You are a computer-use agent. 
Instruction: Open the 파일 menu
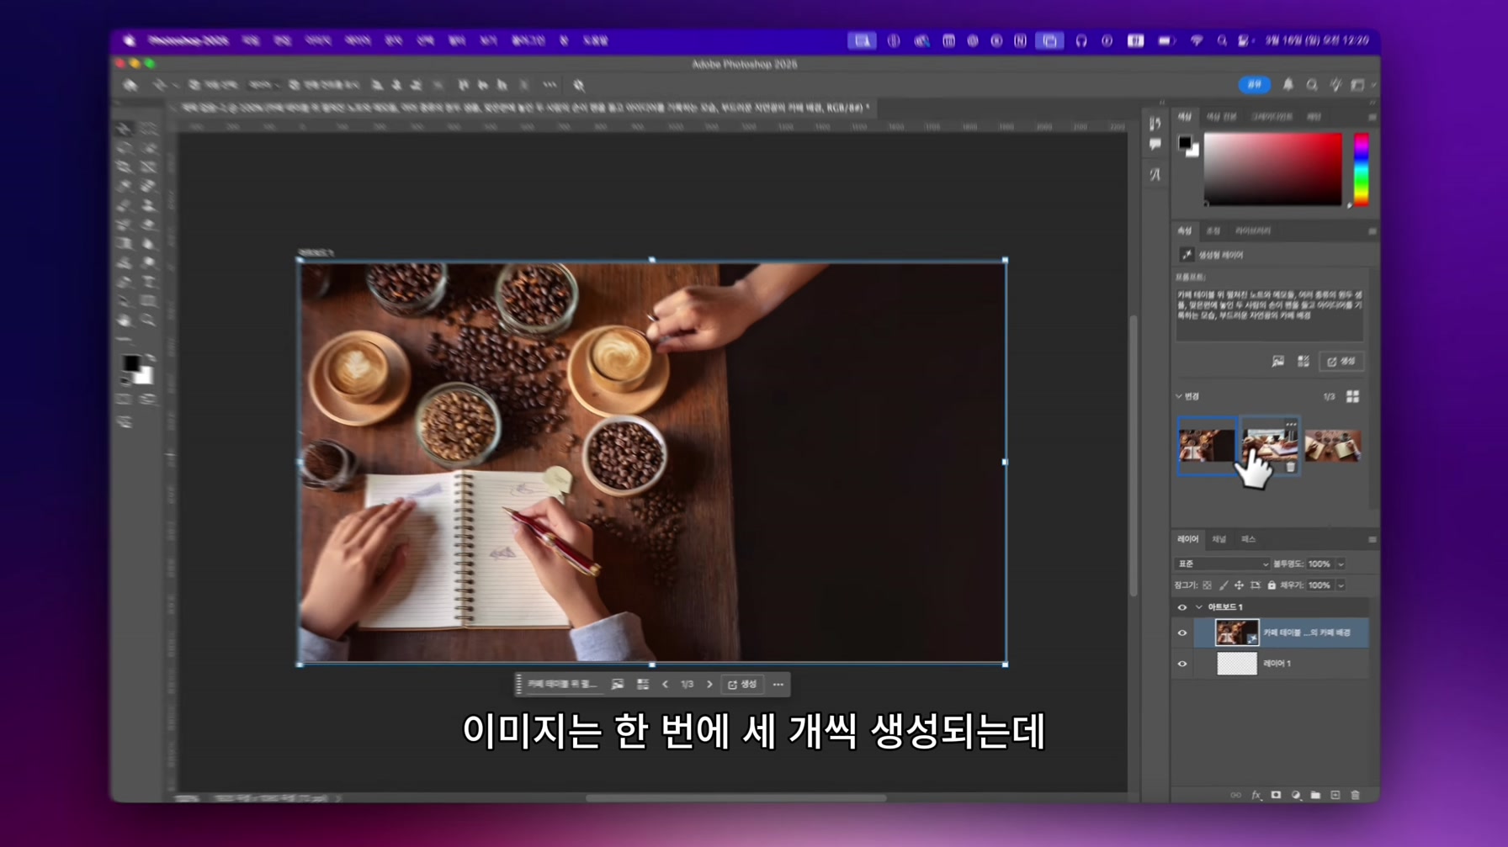(x=251, y=40)
